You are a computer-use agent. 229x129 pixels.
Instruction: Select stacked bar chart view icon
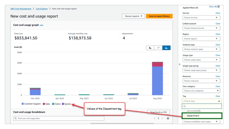166,48
